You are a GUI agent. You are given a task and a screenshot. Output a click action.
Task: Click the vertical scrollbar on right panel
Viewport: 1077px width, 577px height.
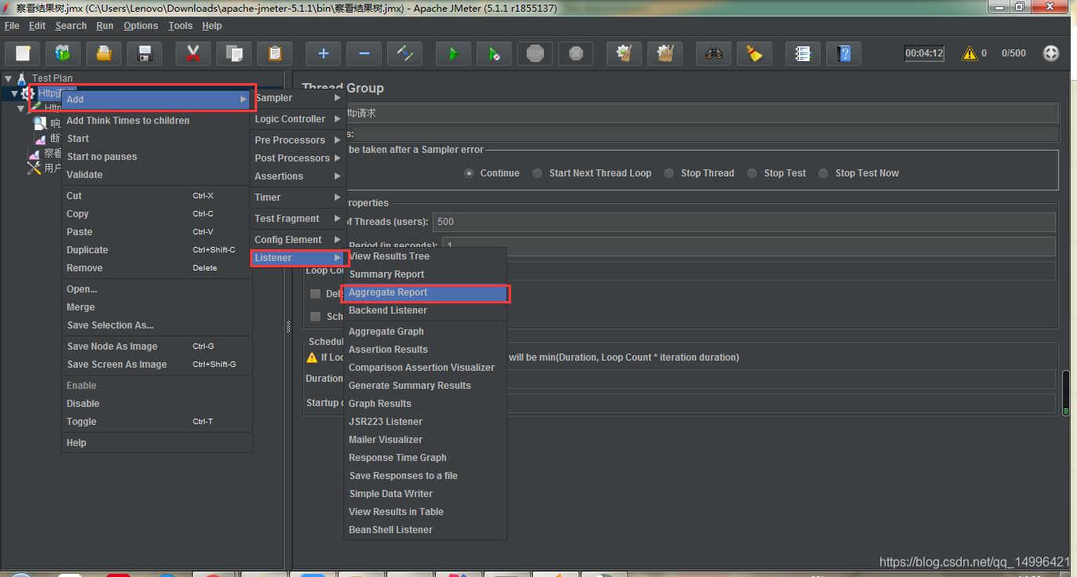(1066, 393)
